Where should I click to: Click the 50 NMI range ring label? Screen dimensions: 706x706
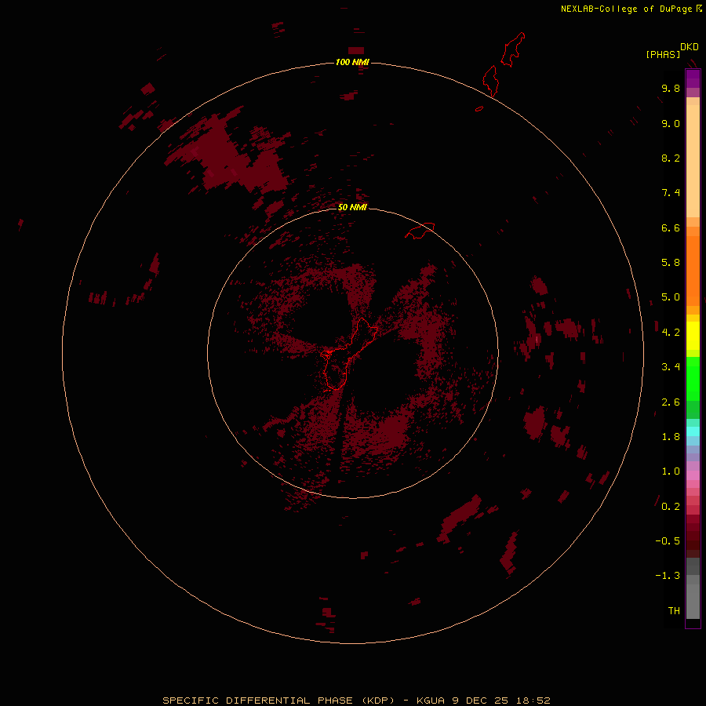click(x=352, y=207)
